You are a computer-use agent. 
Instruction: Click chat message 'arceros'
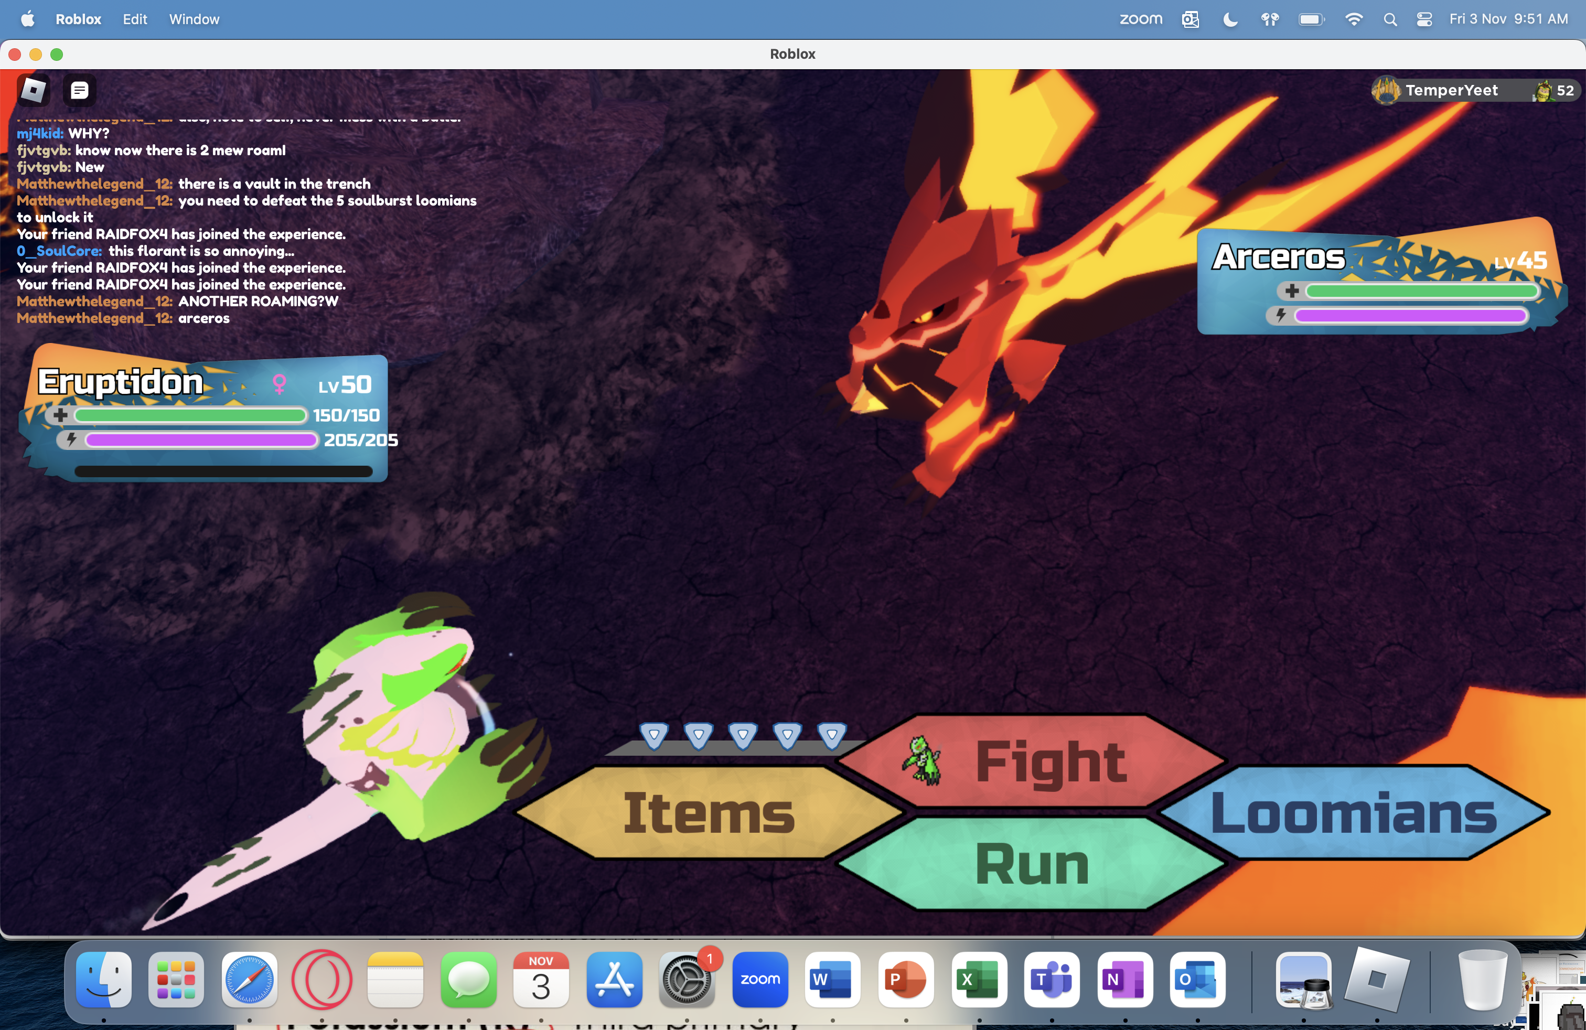pyautogui.click(x=204, y=318)
